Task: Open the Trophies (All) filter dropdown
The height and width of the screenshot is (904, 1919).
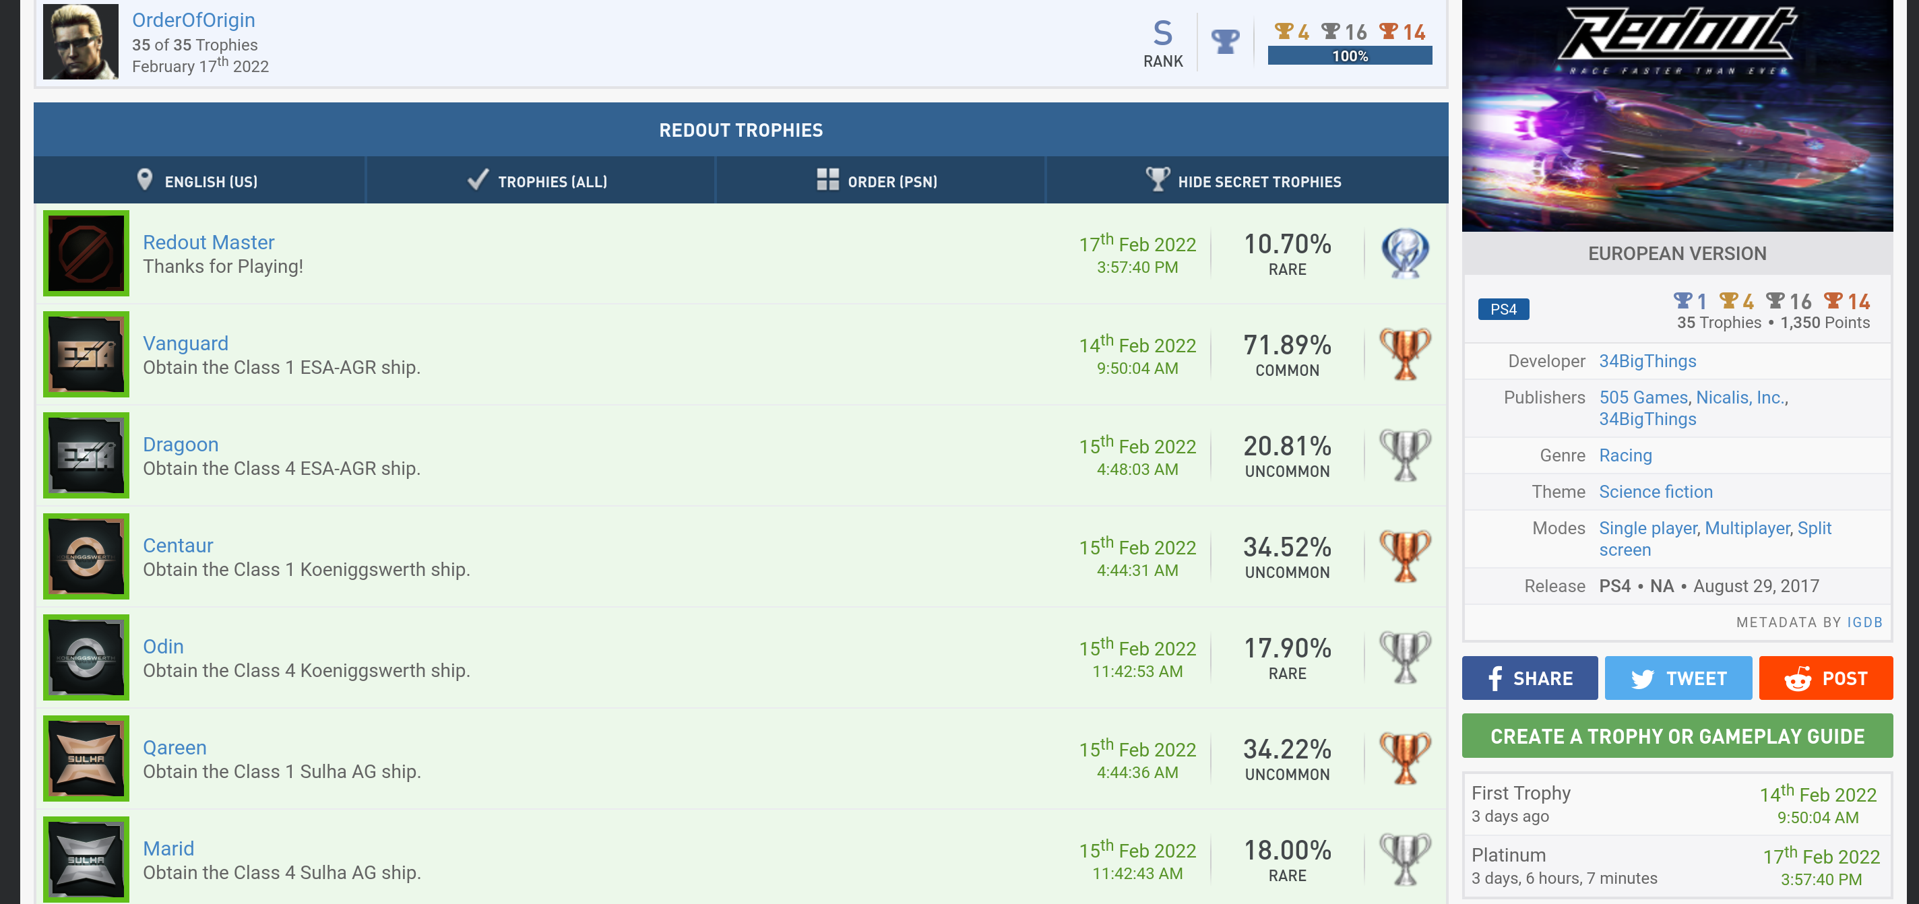Action: point(539,181)
